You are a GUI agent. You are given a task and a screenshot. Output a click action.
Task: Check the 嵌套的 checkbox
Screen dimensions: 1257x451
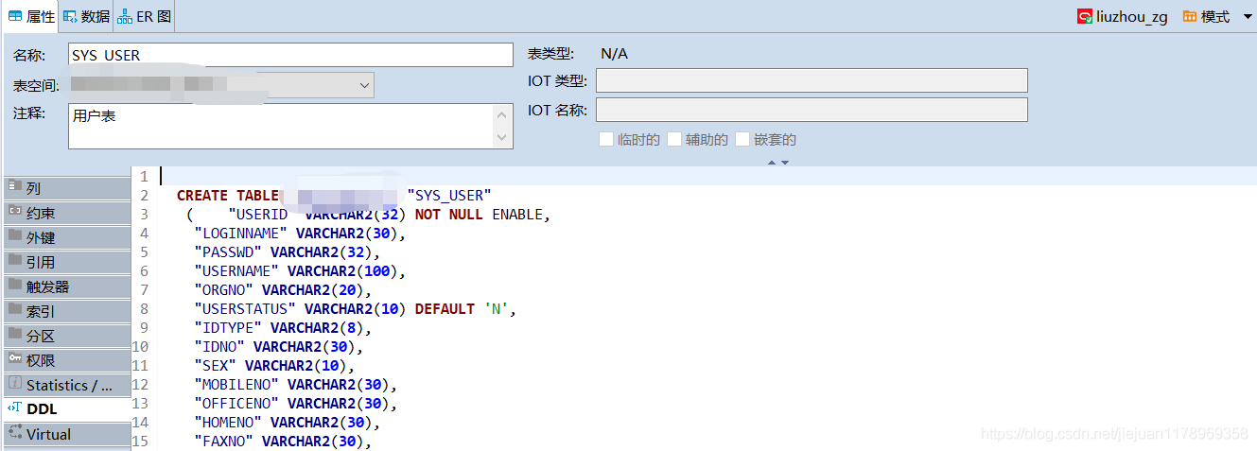[x=742, y=139]
